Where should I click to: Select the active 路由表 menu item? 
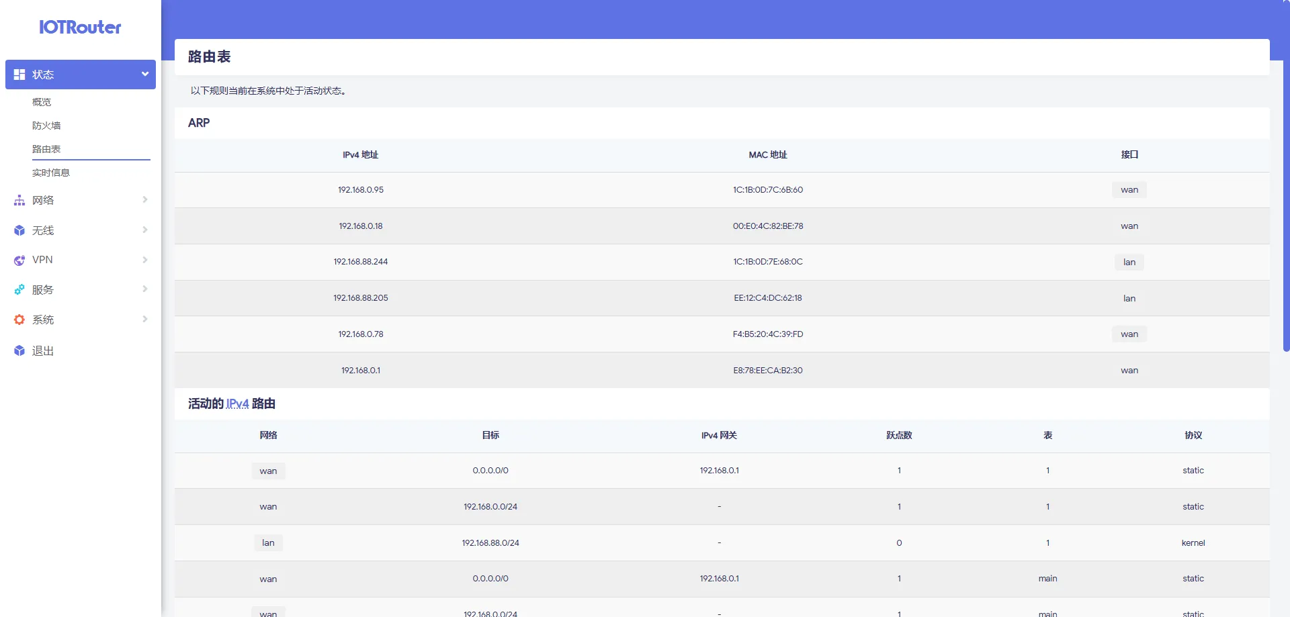(x=46, y=149)
